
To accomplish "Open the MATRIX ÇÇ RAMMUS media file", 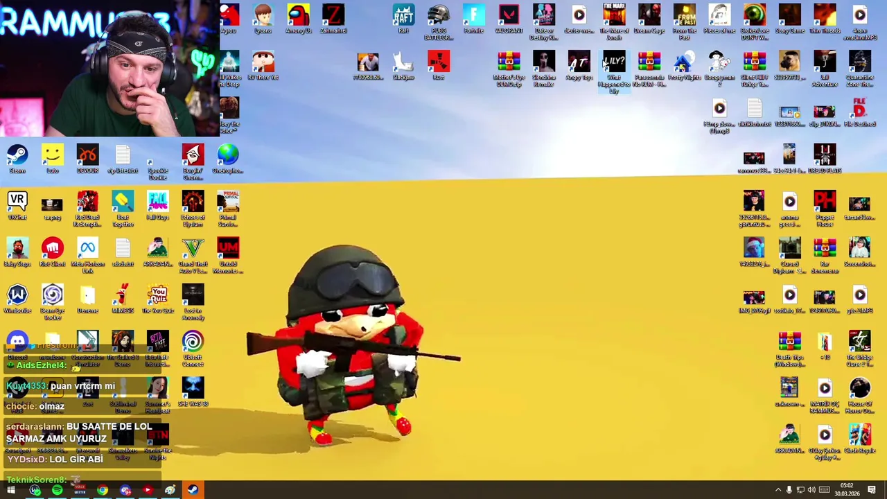I will (825, 395).
